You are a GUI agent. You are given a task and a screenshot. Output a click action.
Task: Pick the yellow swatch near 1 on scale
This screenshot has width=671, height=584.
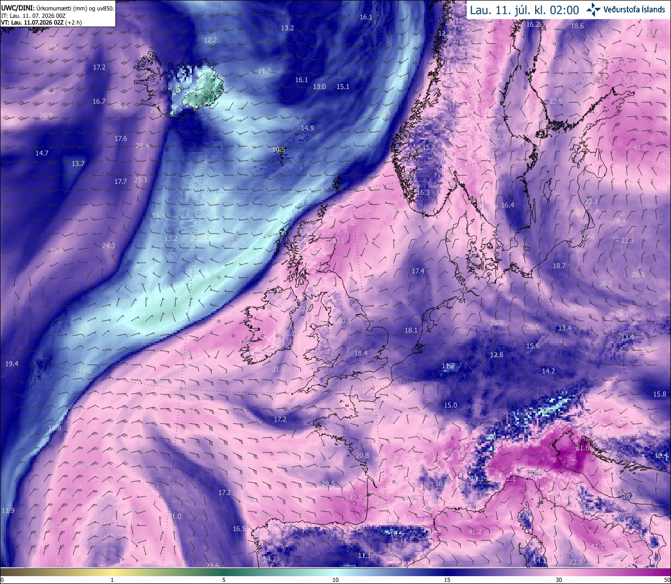click(x=112, y=571)
